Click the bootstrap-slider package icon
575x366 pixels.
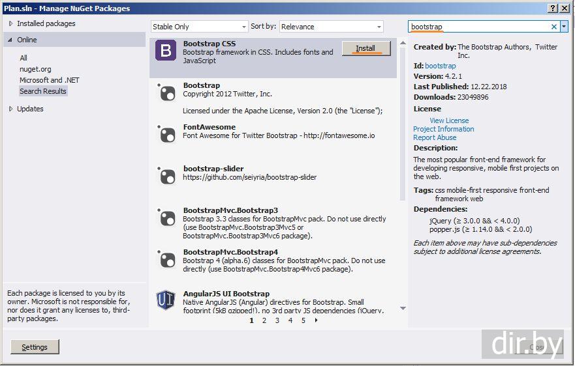click(167, 176)
